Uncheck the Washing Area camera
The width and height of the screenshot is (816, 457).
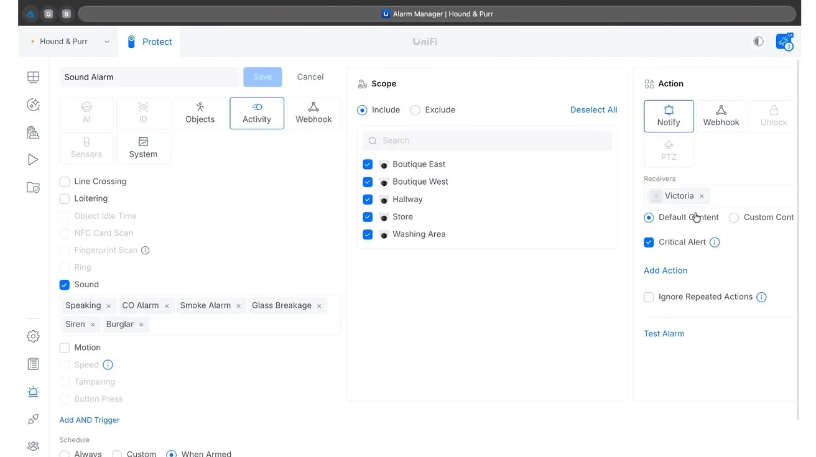(x=368, y=234)
